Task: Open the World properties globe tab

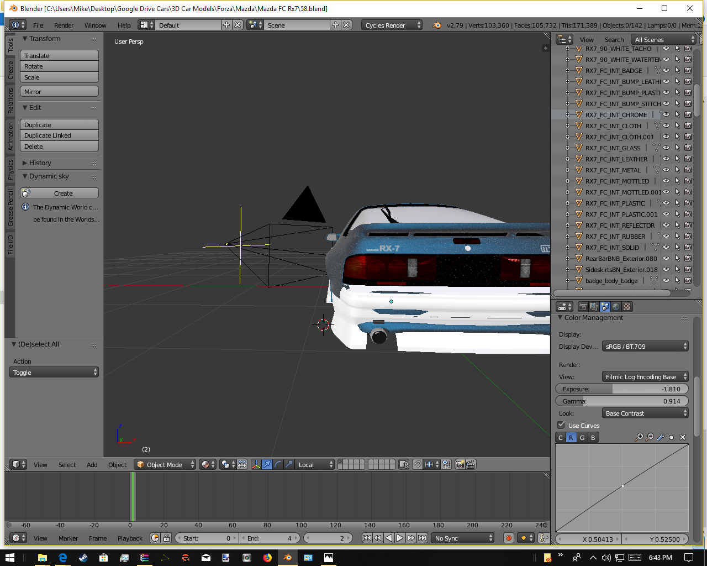Action: coord(616,307)
